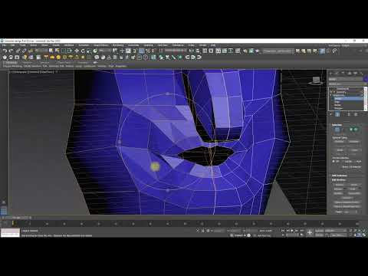Jump to the end frame
This screenshot has height=276, width=368.
tap(301, 231)
